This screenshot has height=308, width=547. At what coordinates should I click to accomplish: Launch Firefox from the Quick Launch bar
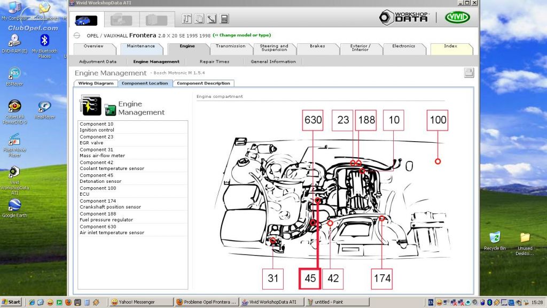(68, 302)
